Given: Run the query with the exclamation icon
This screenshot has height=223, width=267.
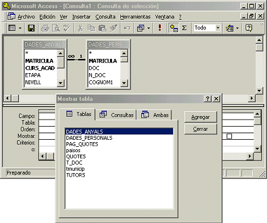Looking at the screenshot, I should [160, 28].
